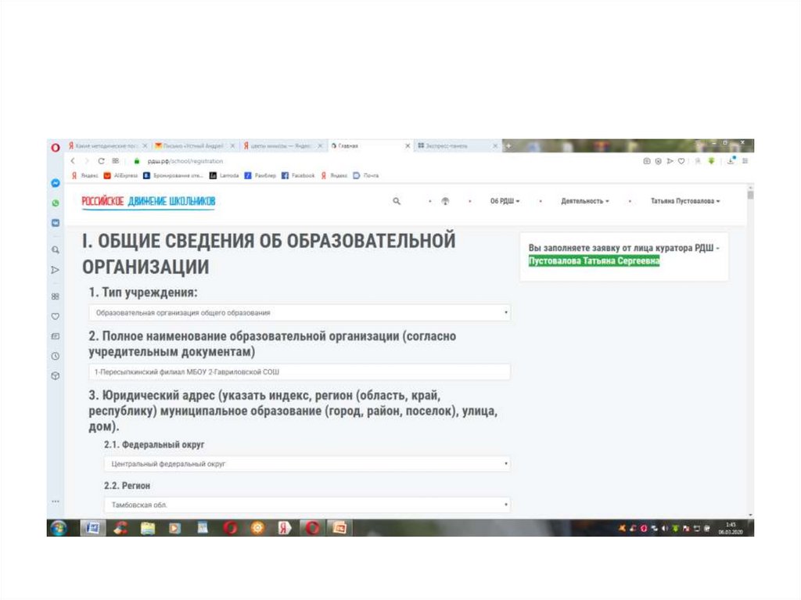The width and height of the screenshot is (801, 600).
Task: Open history clock icon in sidebar
Action: click(56, 356)
